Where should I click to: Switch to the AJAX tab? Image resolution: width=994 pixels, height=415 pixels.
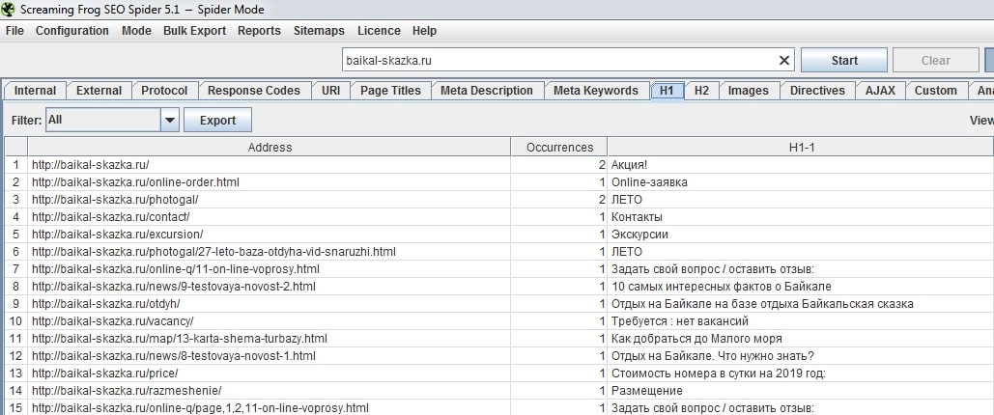point(880,91)
